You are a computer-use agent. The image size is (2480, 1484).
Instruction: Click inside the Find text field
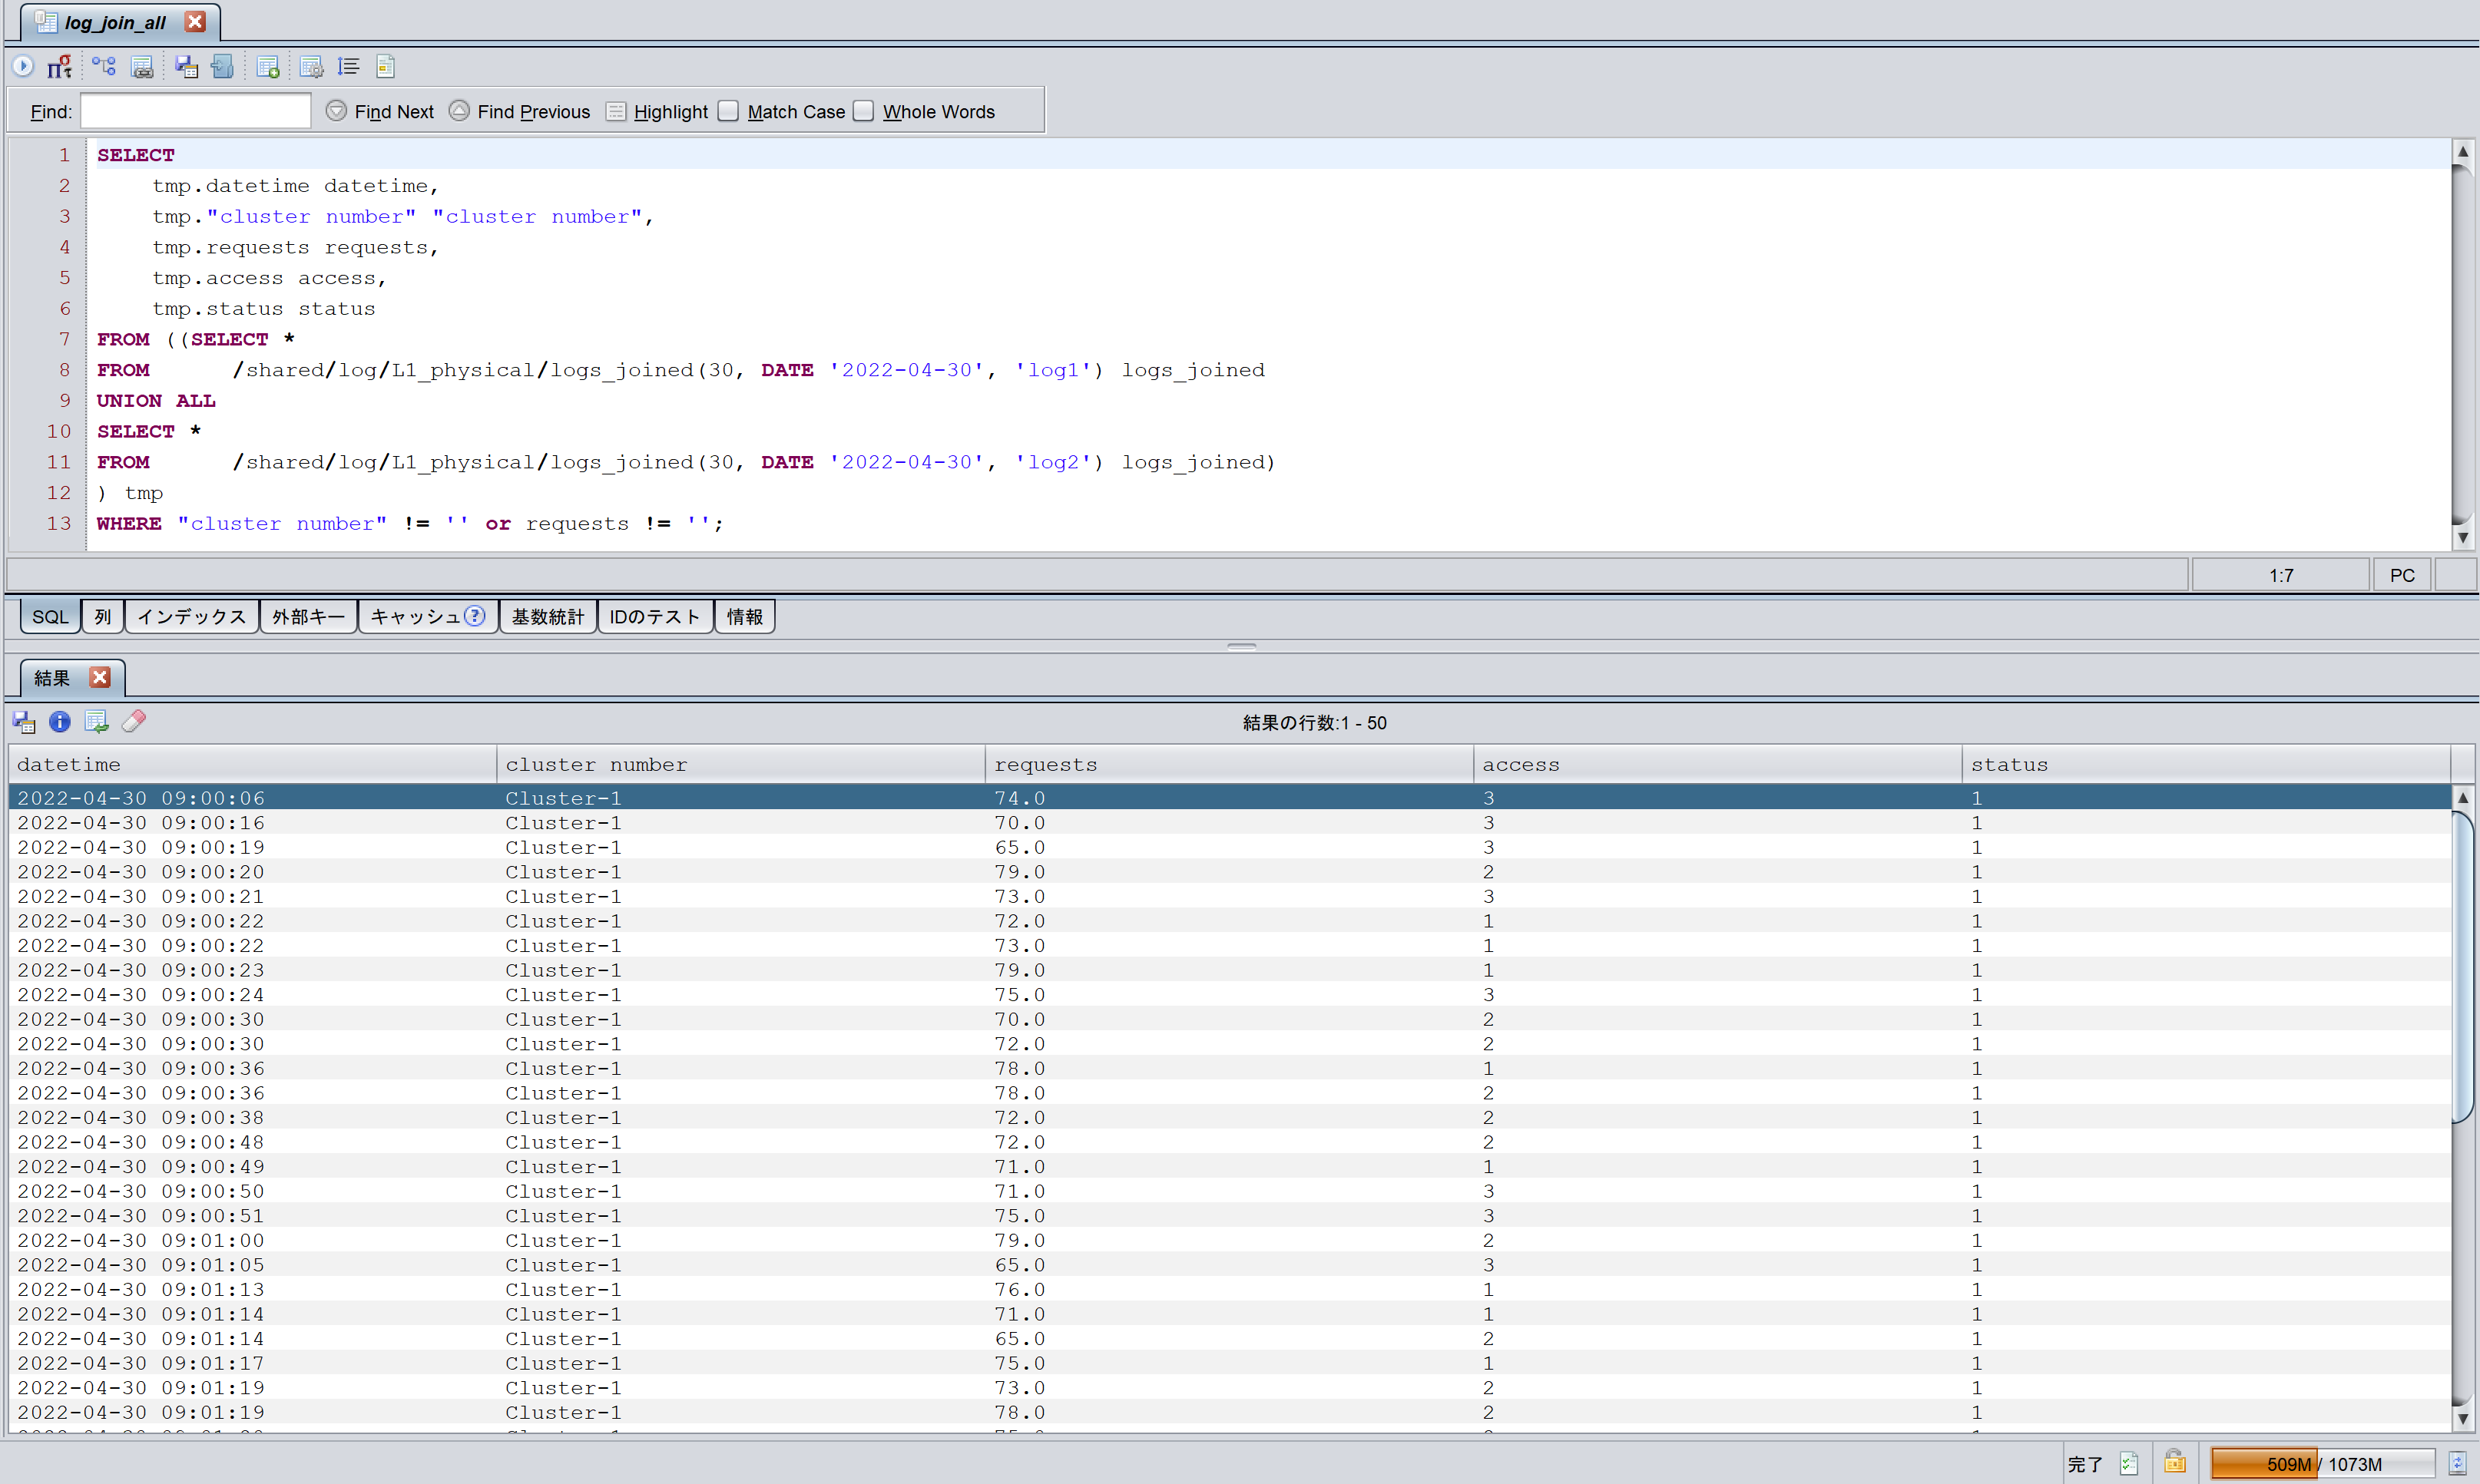[x=196, y=111]
